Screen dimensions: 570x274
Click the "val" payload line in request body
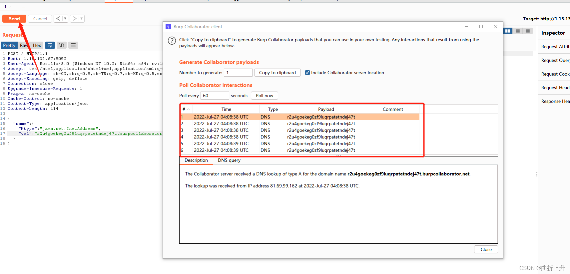[90, 134]
